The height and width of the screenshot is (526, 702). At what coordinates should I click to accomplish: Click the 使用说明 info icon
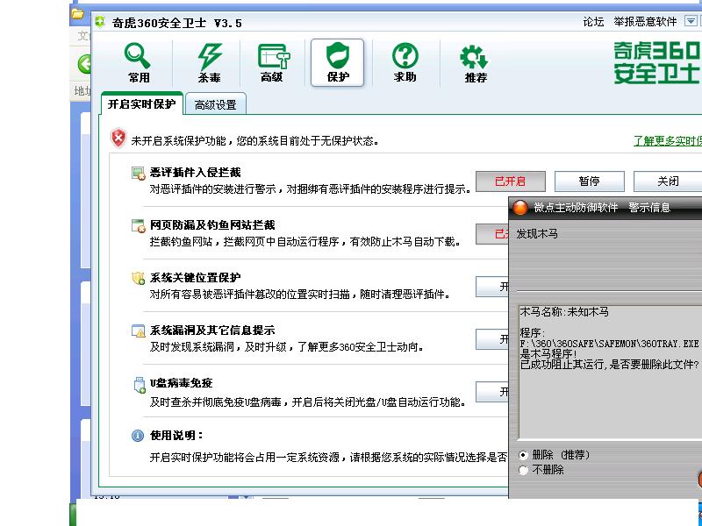[x=138, y=435]
